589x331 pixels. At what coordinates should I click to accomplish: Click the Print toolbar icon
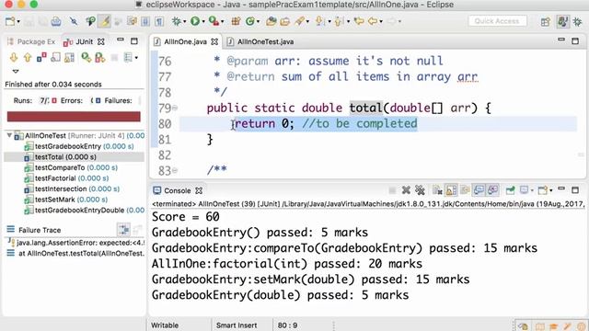click(x=56, y=21)
